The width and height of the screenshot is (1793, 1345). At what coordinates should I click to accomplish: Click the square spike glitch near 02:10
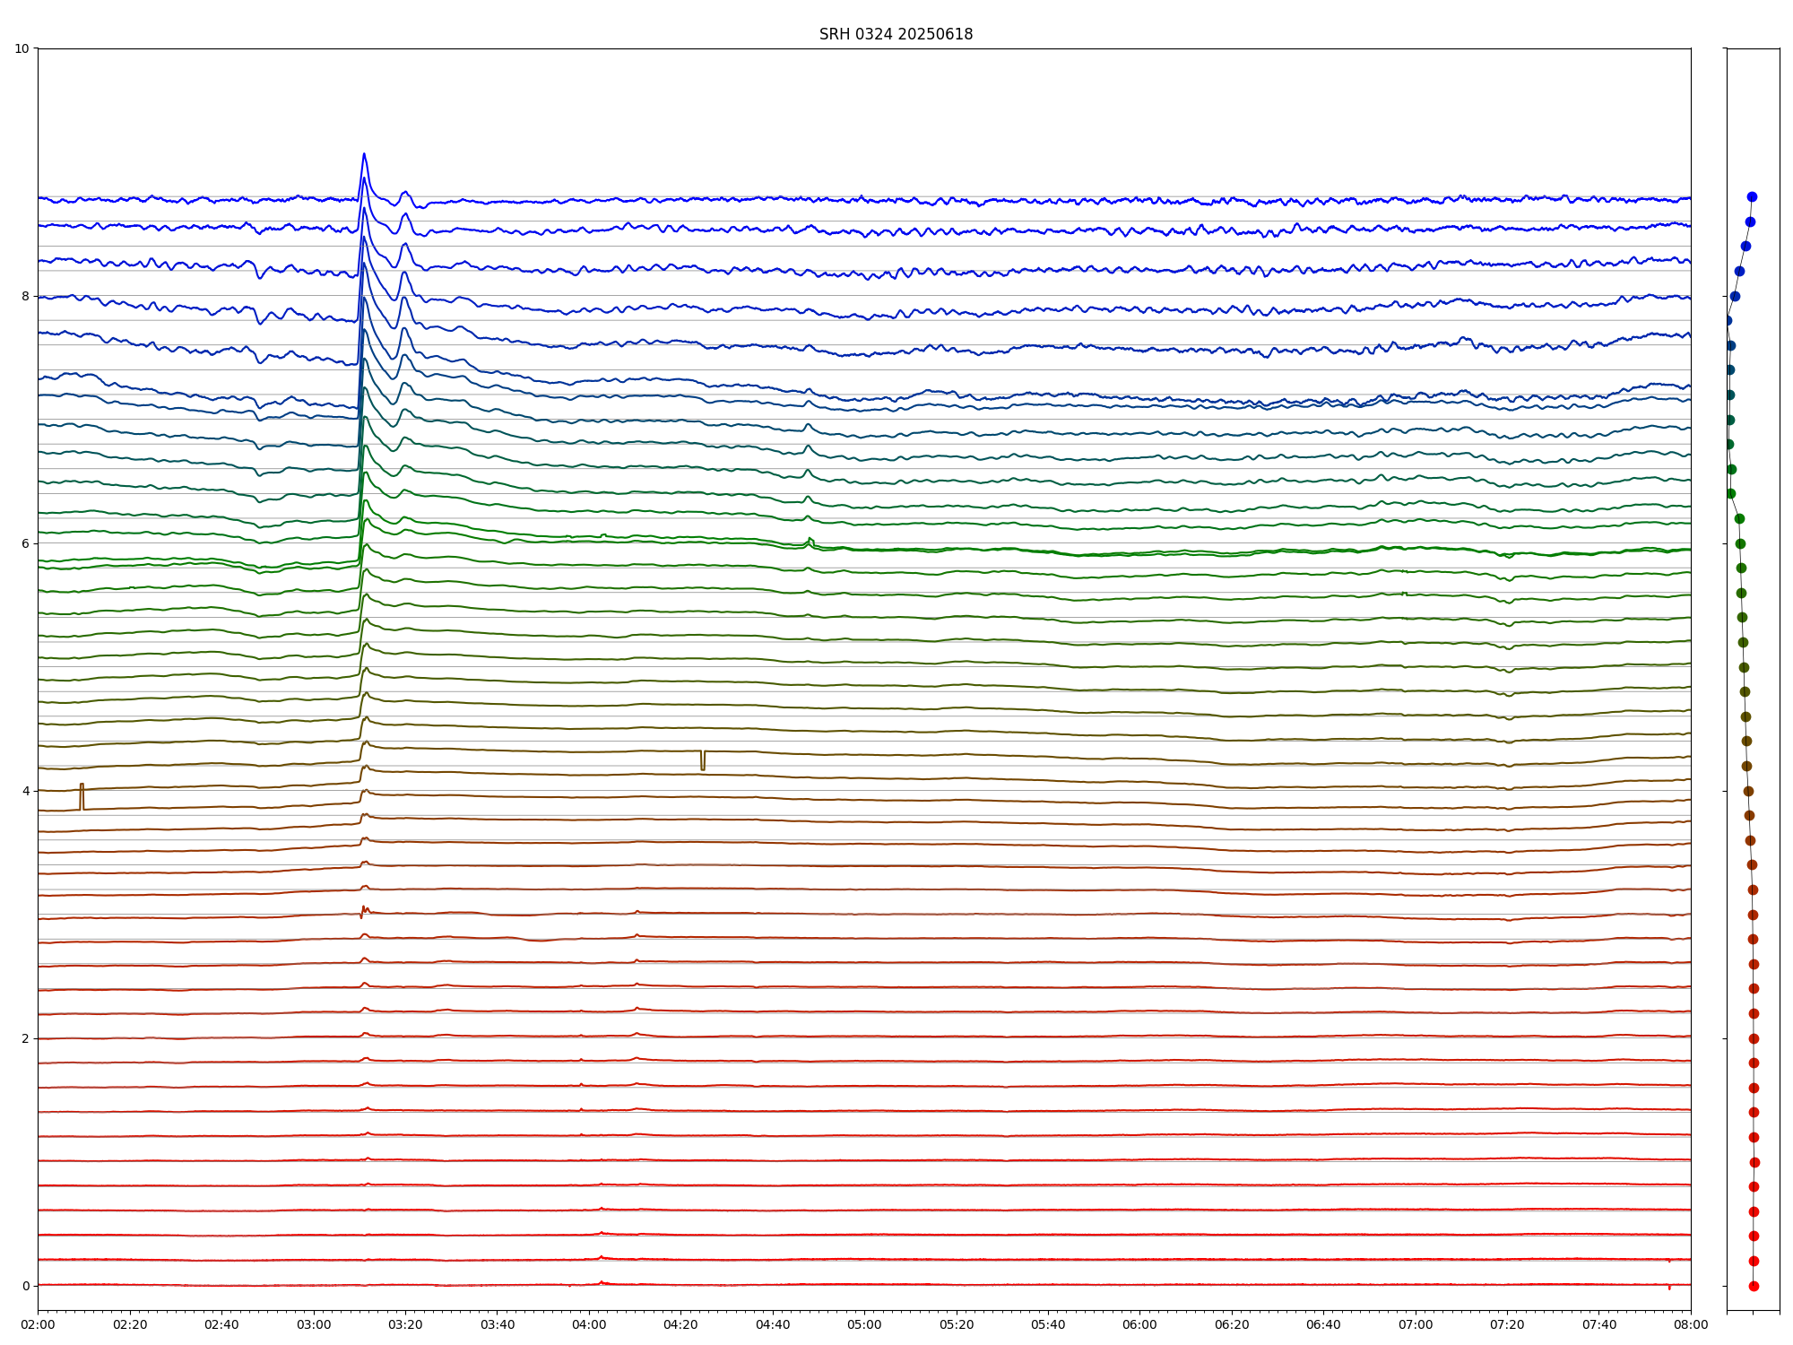click(82, 796)
